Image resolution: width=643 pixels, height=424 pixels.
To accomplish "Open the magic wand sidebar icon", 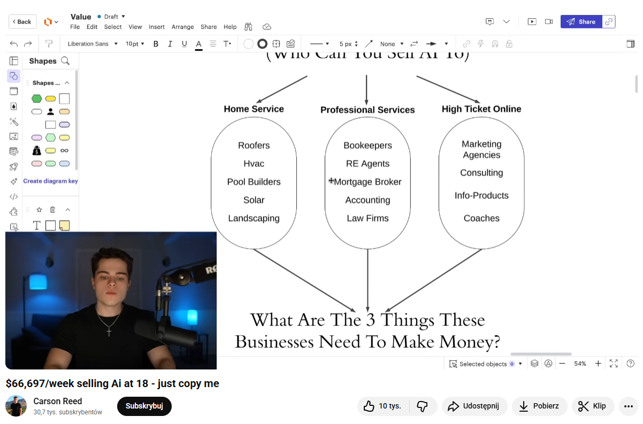I will [x=14, y=121].
